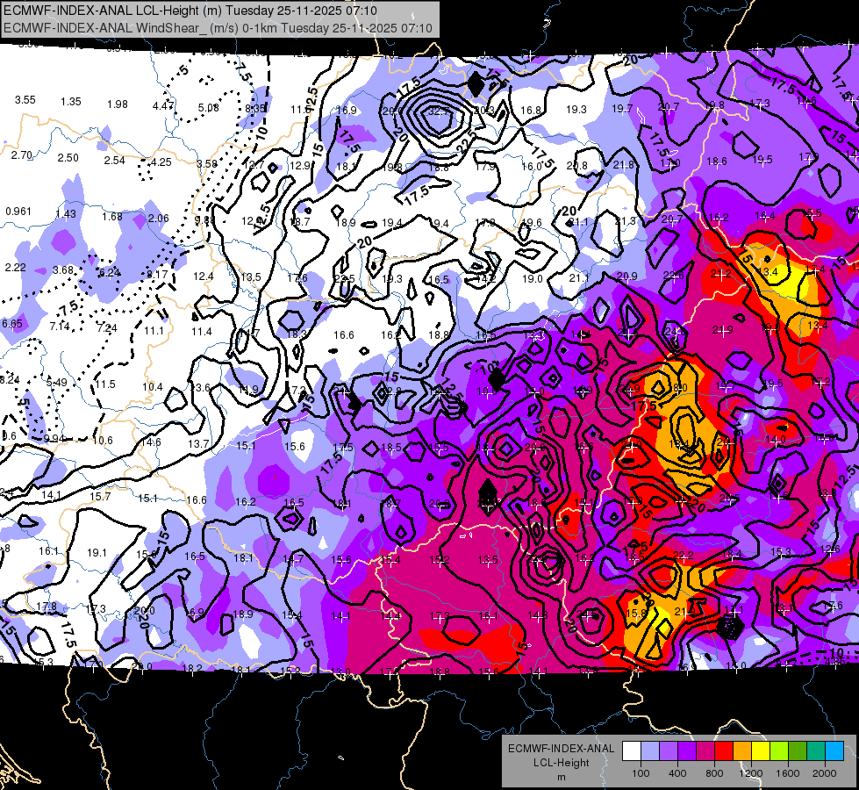The image size is (859, 790).
Task: Click the magenta legend swatch before 800
Action: pyautogui.click(x=705, y=751)
